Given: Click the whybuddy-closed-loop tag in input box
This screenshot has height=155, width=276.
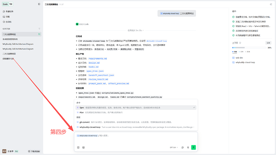Looking at the screenshot, I should [x=87, y=136].
